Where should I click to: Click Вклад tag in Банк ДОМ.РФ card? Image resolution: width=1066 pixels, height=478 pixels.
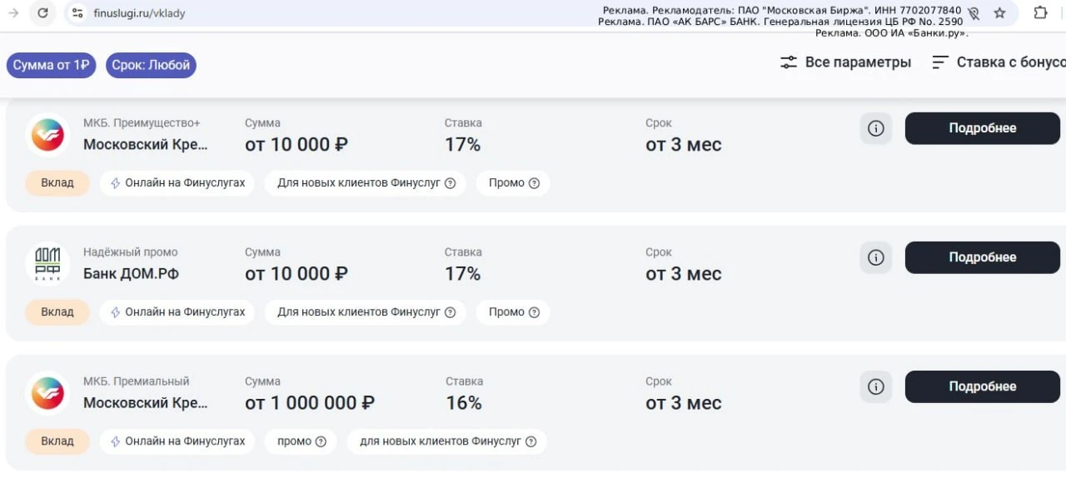pos(57,312)
